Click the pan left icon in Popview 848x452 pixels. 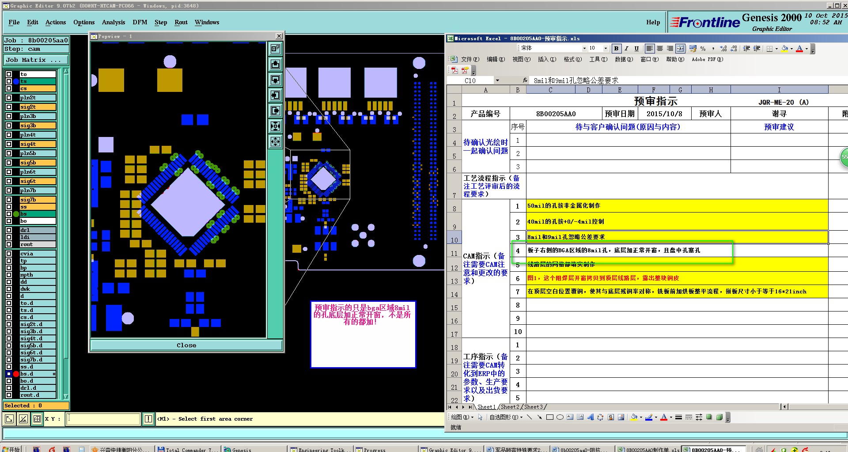pyautogui.click(x=275, y=95)
